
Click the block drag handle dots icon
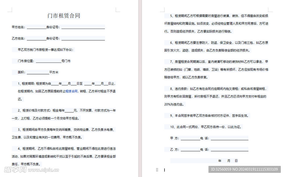pos(157,170)
